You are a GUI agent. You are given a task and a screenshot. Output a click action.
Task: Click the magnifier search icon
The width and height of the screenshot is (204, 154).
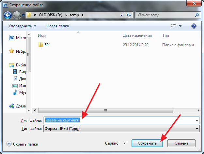click(197, 15)
